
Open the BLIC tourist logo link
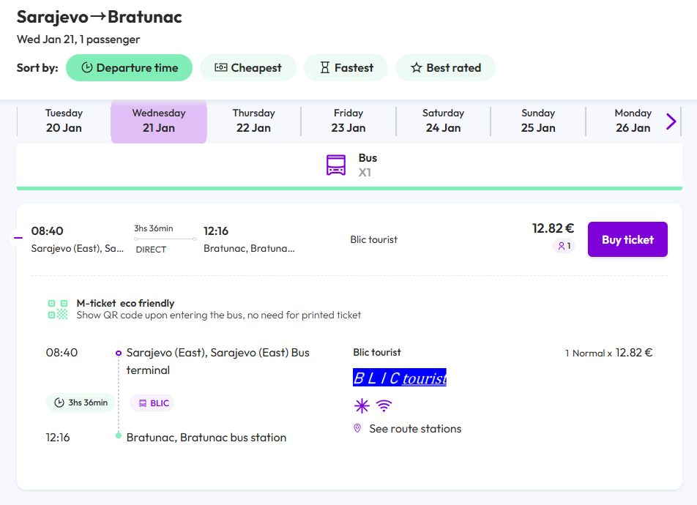click(x=400, y=378)
